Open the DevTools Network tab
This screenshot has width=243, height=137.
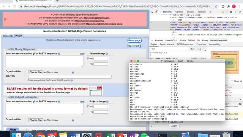(202, 12)
